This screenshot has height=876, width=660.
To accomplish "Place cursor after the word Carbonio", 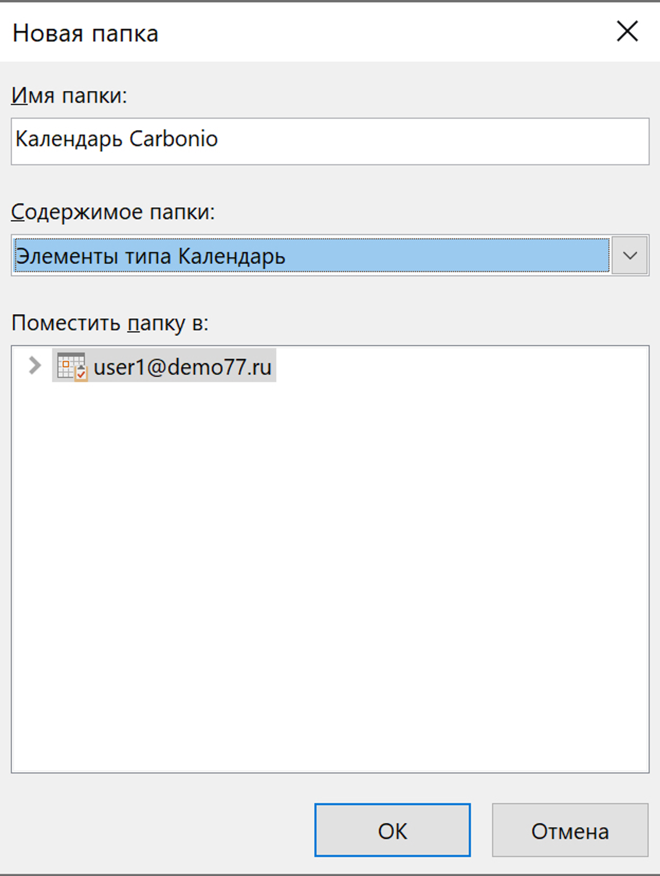I will (x=219, y=140).
